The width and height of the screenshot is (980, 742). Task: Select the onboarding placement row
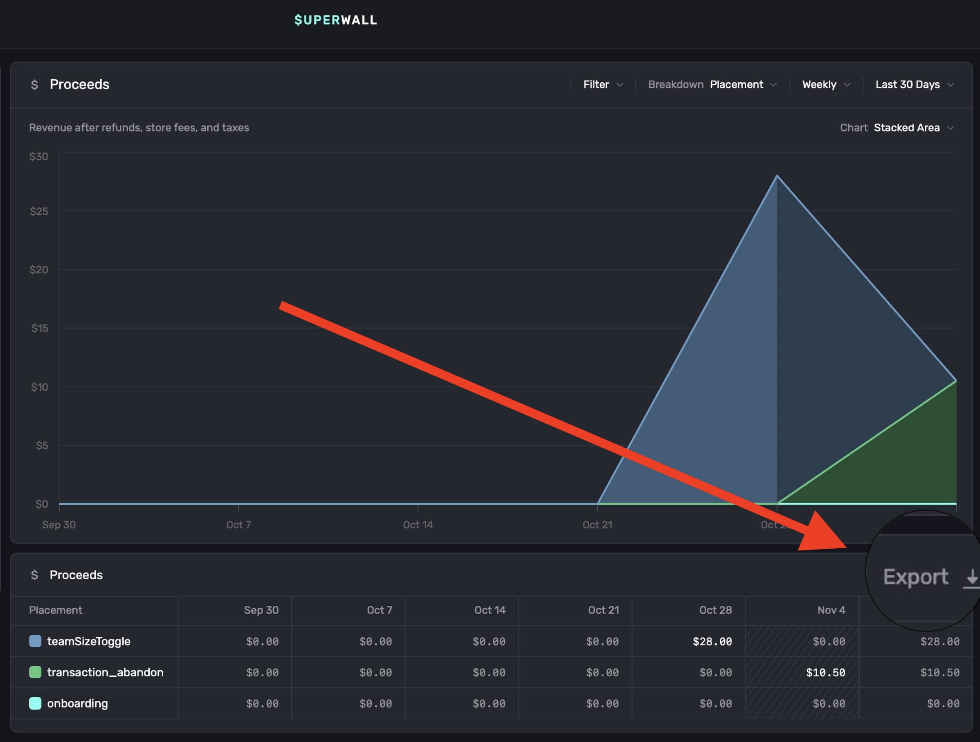click(77, 703)
